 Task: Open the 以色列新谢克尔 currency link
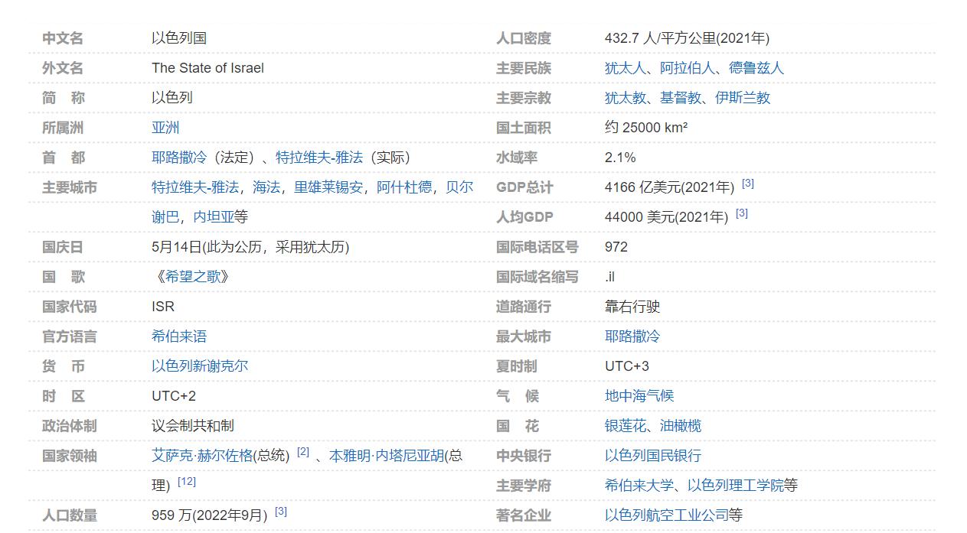pos(199,366)
